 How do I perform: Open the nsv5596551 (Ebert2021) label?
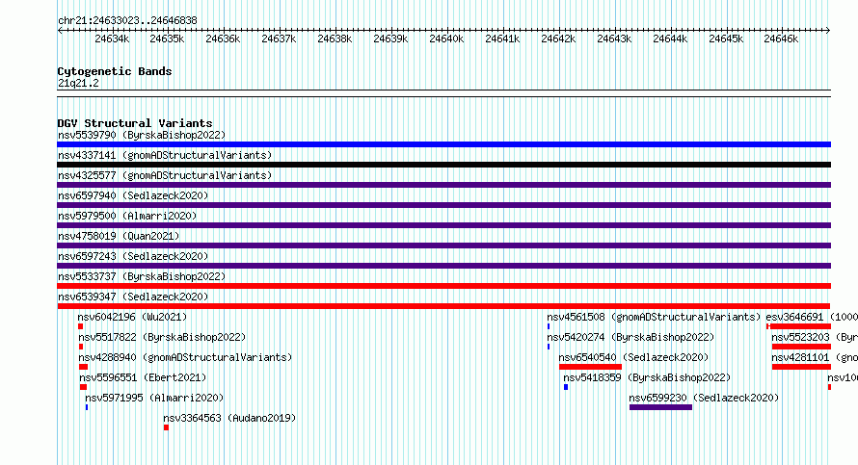[x=143, y=377]
